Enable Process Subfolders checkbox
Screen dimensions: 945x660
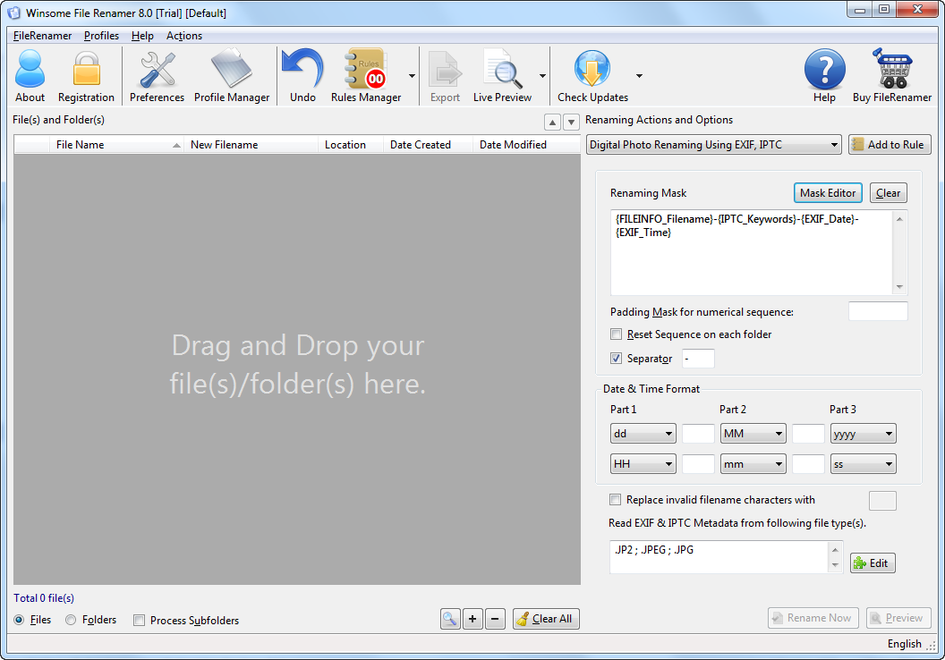click(x=140, y=621)
